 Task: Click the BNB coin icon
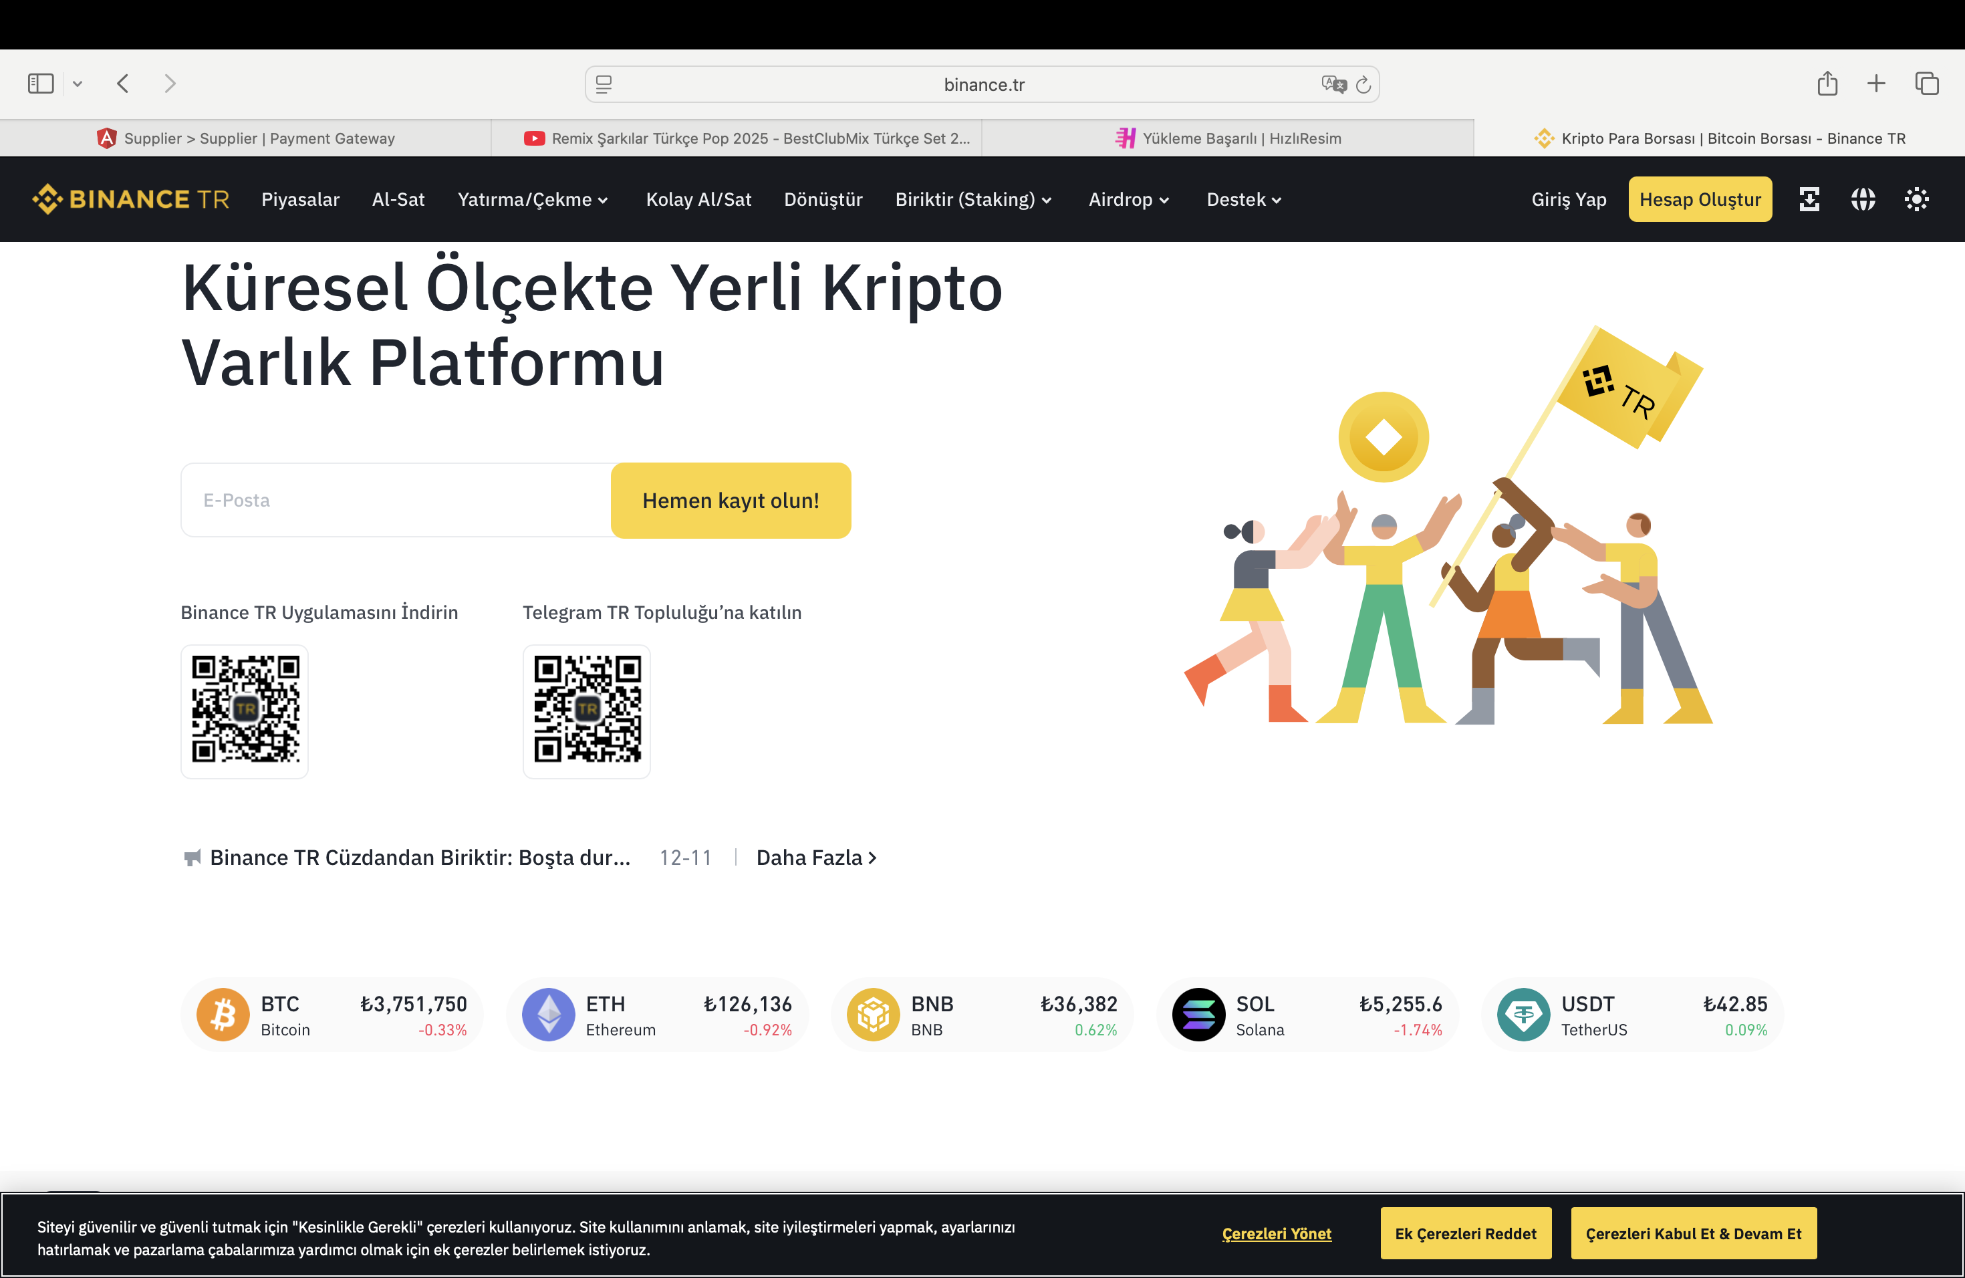click(874, 1015)
